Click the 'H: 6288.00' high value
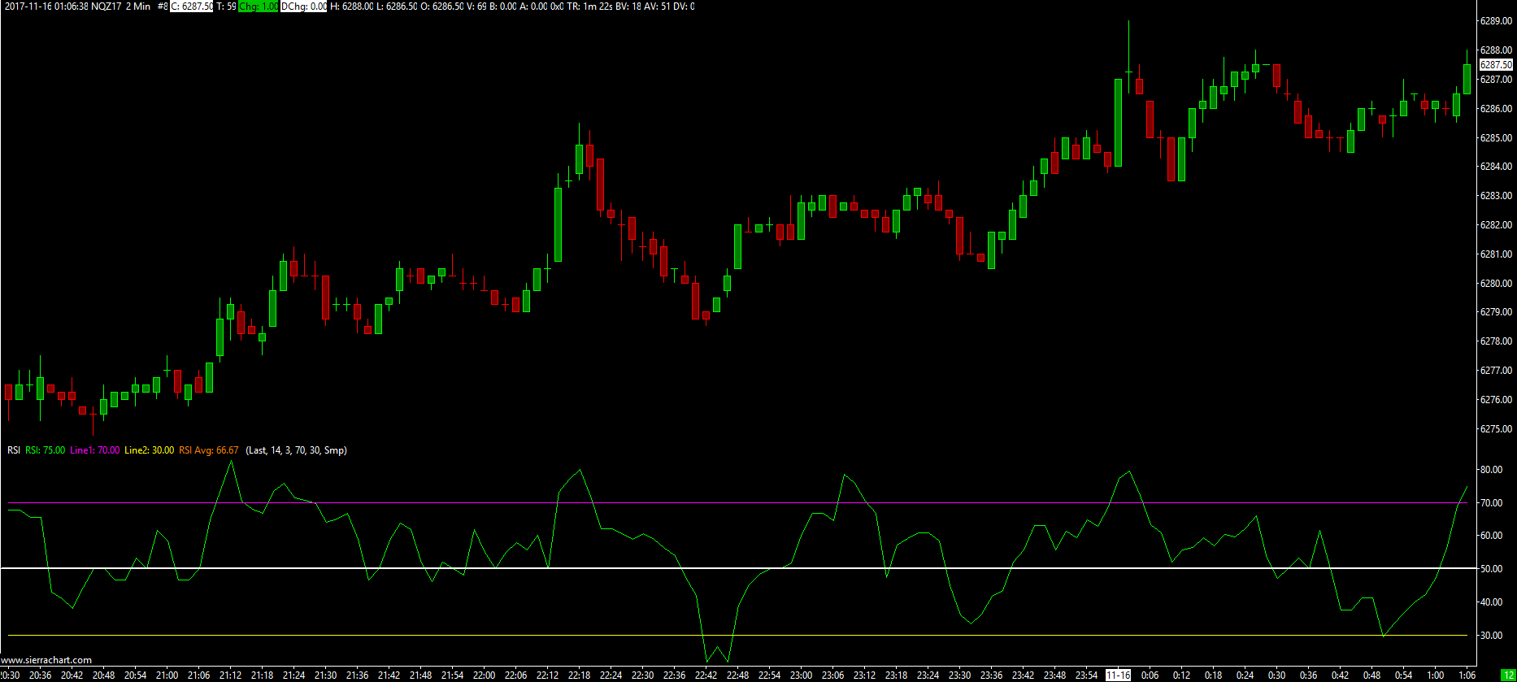 point(351,7)
